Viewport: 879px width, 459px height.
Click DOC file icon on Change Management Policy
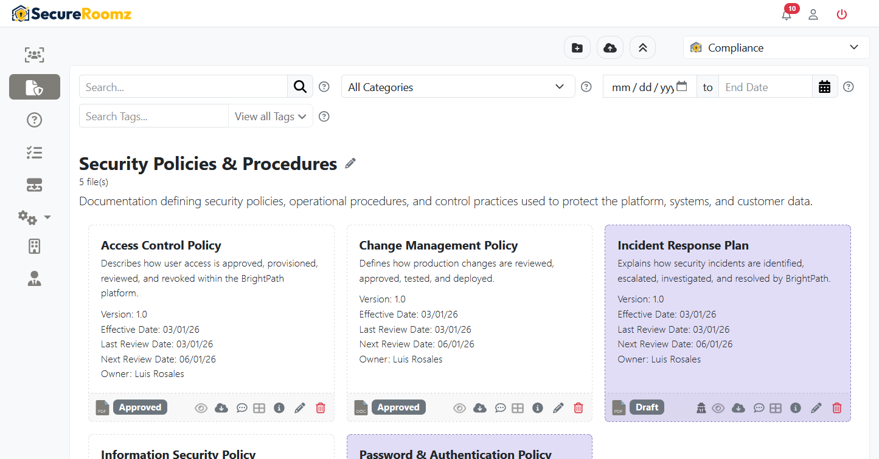tap(361, 408)
